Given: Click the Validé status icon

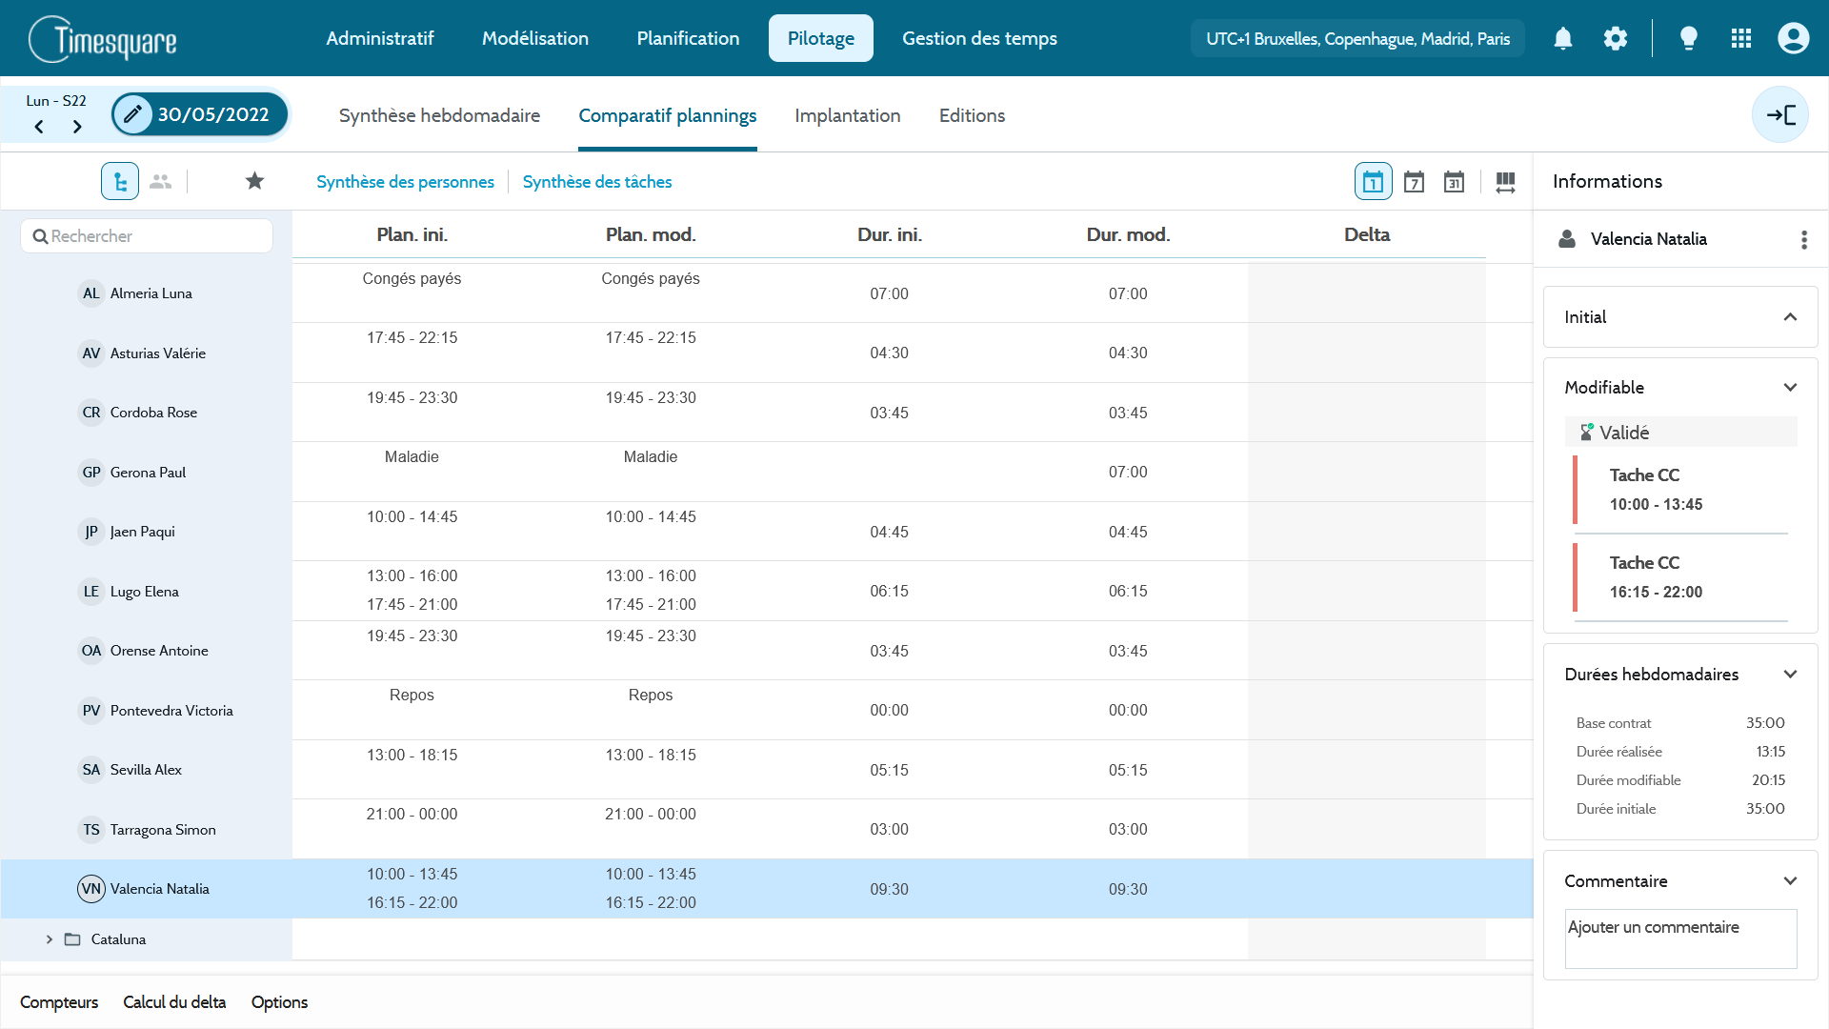Looking at the screenshot, I should pyautogui.click(x=1586, y=432).
